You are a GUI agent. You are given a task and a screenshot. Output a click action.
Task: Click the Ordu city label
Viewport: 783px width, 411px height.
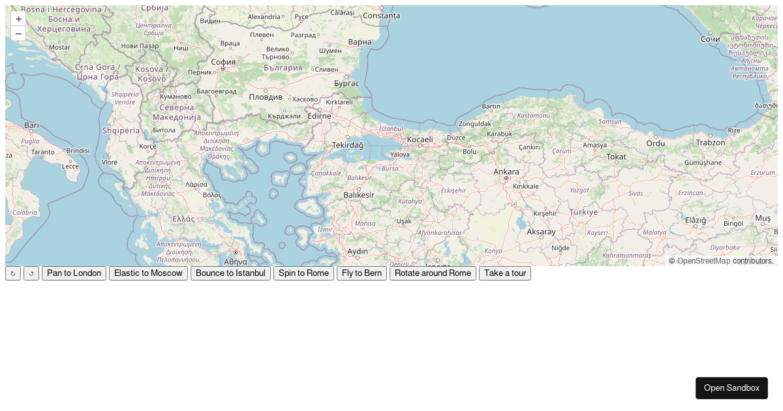(x=656, y=143)
